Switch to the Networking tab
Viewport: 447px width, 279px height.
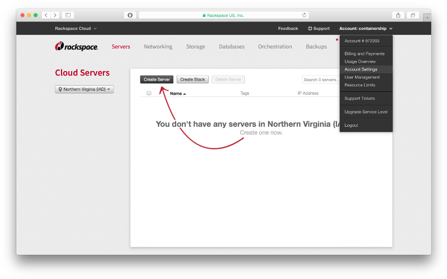158,47
